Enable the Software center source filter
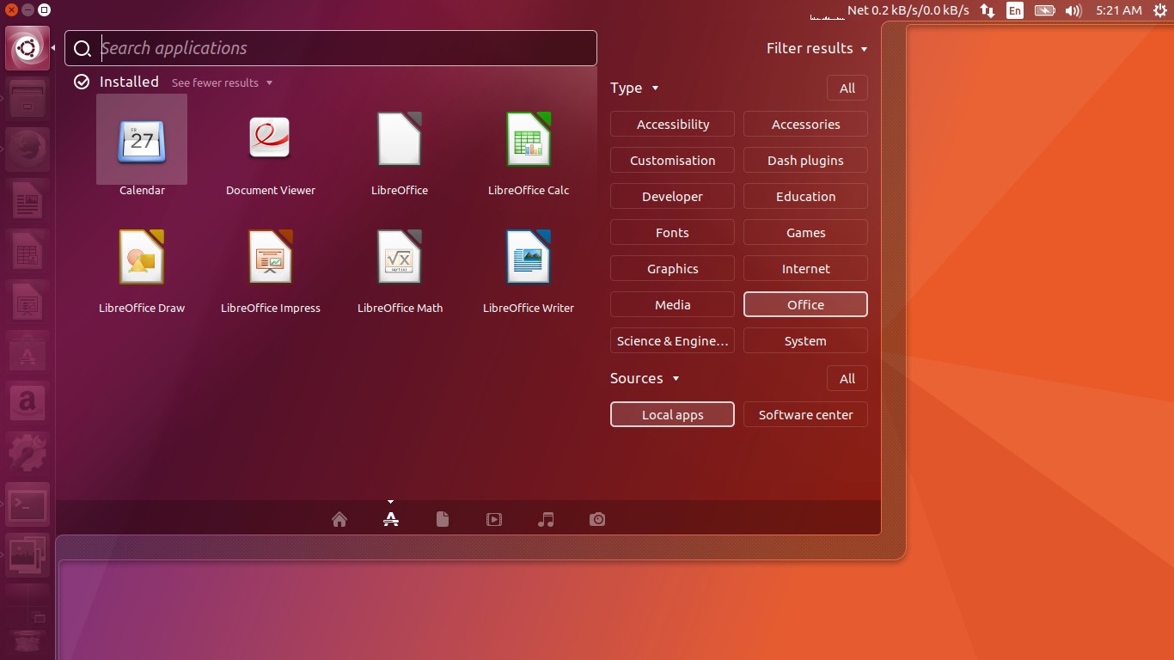The height and width of the screenshot is (660, 1174). pyautogui.click(x=805, y=414)
